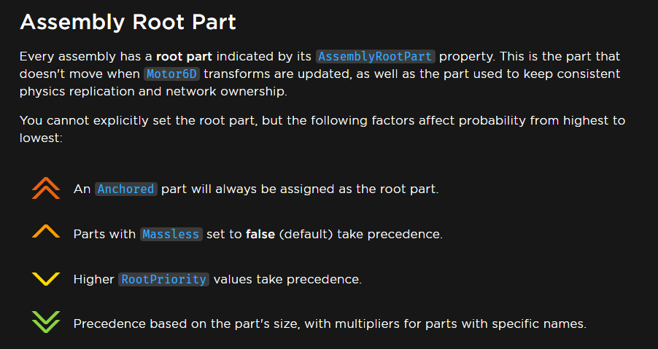
Task: Open the AssemblyRootPart property link
Action: 376,57
